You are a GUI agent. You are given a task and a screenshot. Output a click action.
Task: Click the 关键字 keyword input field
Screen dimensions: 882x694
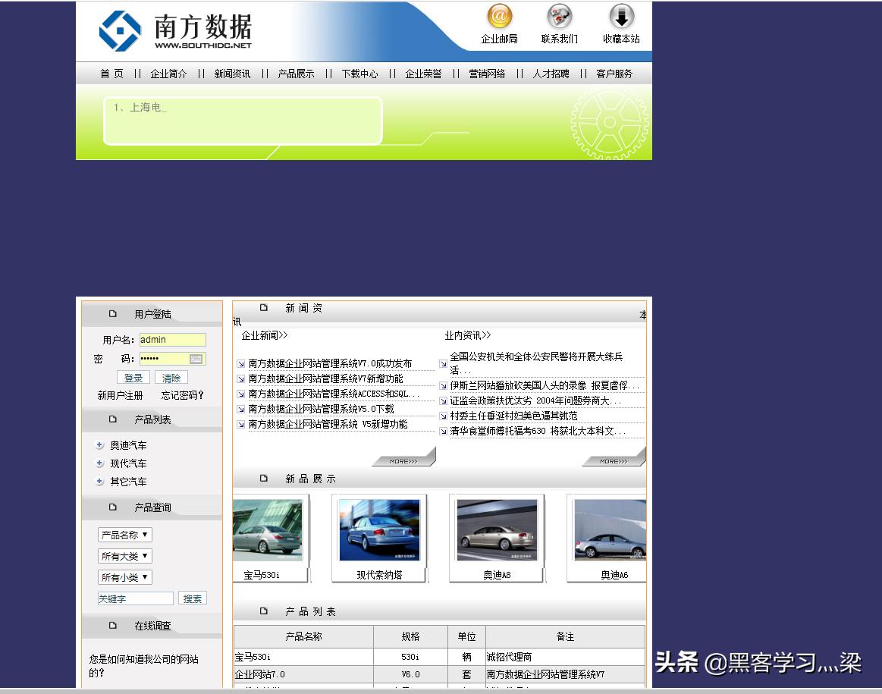point(135,598)
